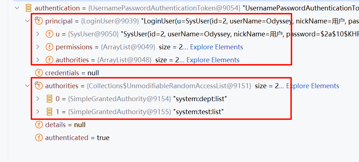Image resolution: width=359 pixels, height=162 pixels.
Task: Click the field icon beside u
Action: (x=49, y=34)
